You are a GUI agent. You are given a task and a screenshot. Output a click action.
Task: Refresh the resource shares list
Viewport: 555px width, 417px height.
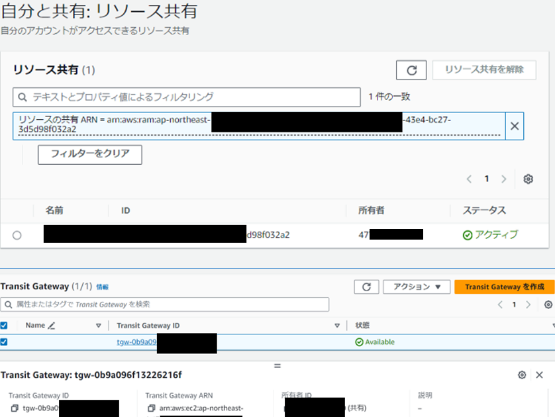[x=411, y=70]
